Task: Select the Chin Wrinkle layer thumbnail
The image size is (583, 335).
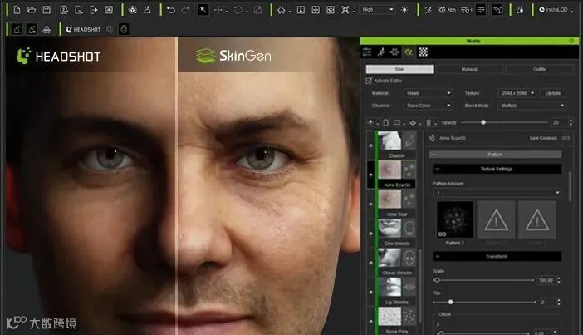Action: pyautogui.click(x=389, y=228)
